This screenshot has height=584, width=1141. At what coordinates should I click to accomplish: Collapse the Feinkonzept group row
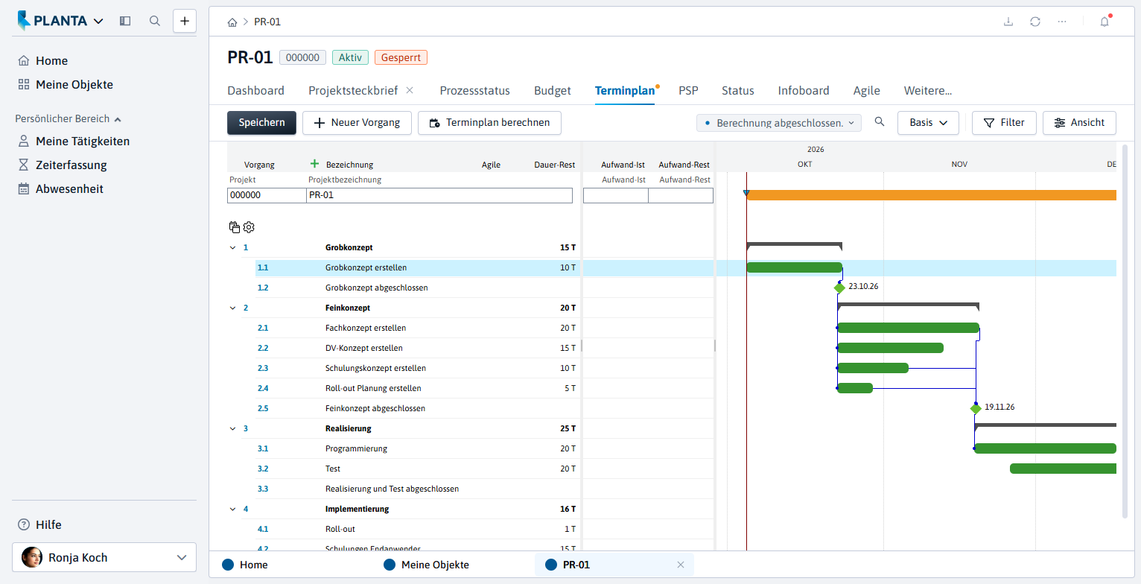(232, 308)
